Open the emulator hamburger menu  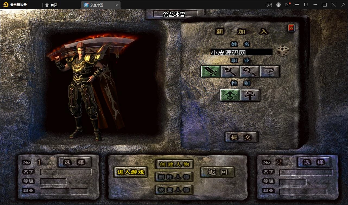point(297,5)
